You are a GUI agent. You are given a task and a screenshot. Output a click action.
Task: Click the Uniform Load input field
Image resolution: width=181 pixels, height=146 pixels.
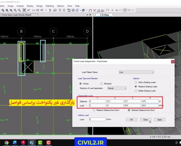click(x=98, y=119)
